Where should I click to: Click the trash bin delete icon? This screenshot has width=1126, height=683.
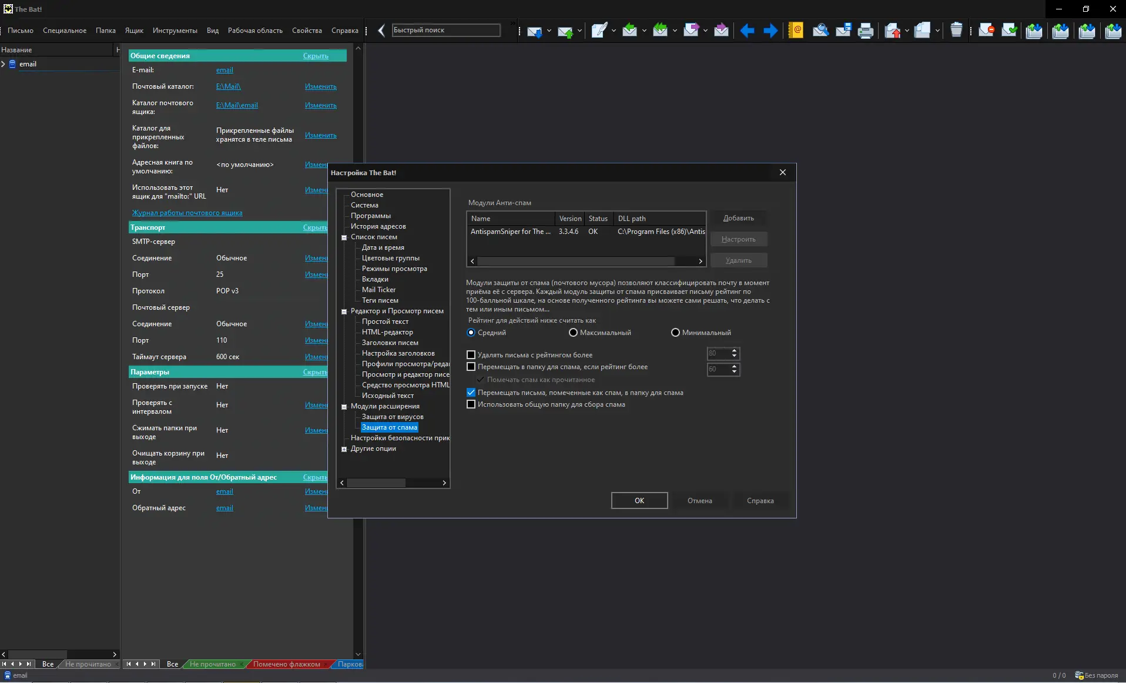956,31
